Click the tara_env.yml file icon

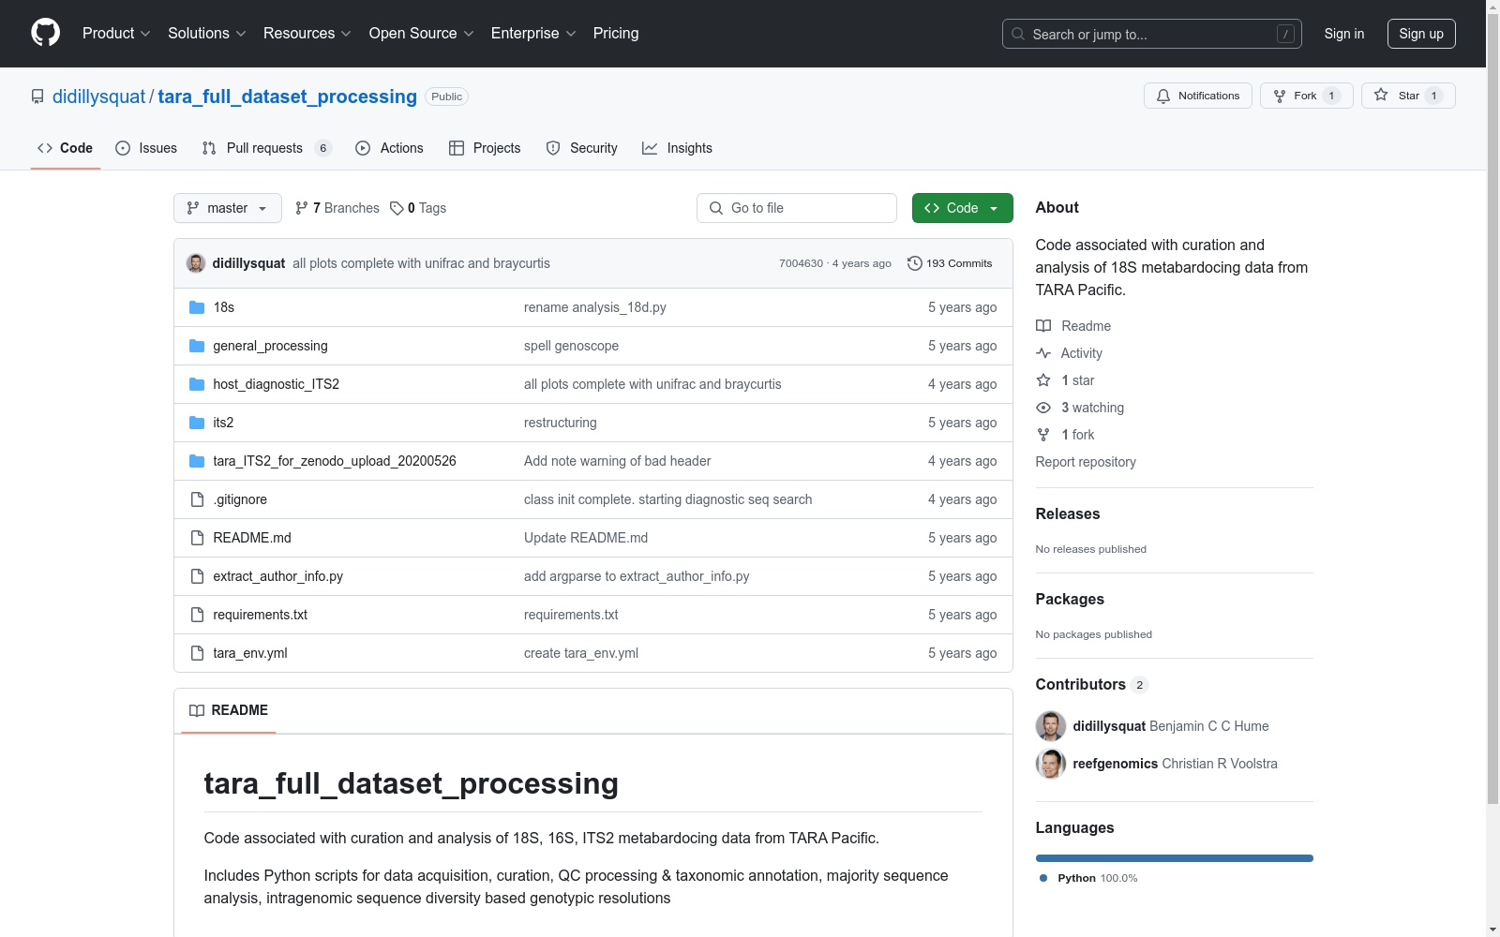click(x=197, y=653)
